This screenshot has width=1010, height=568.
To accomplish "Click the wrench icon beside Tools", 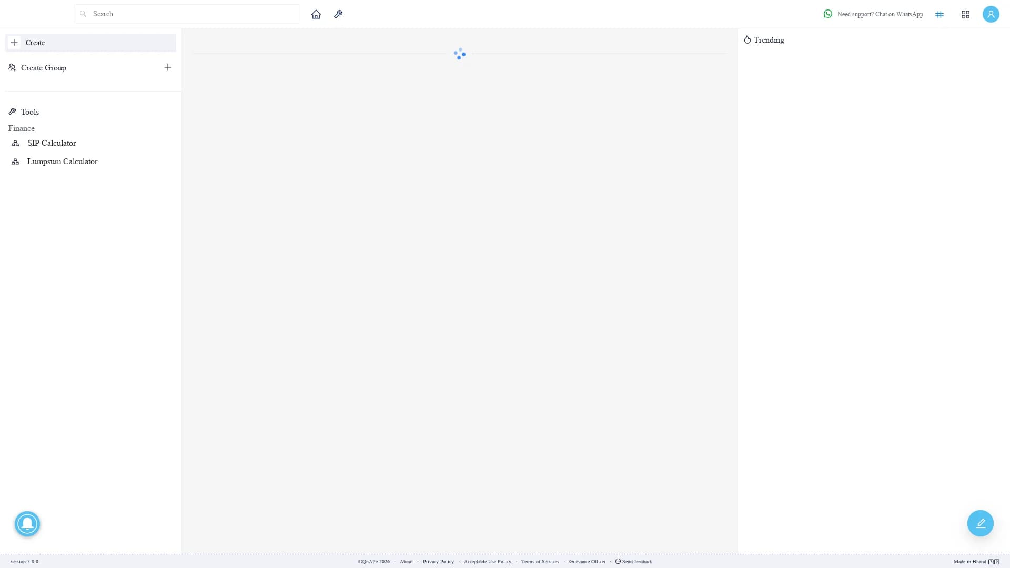I will (12, 111).
